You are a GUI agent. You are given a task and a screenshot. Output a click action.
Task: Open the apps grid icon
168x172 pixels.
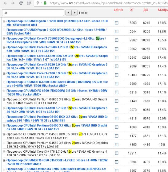tap(29, 3)
